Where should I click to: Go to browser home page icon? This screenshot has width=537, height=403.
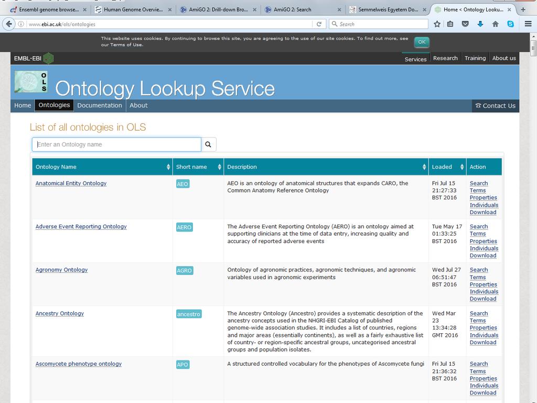pos(495,24)
